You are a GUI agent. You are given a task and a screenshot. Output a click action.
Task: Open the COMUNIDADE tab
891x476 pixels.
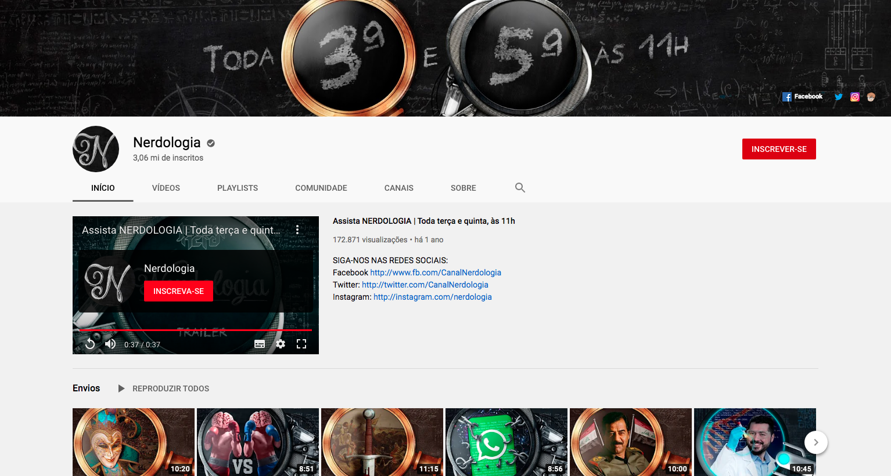321,188
